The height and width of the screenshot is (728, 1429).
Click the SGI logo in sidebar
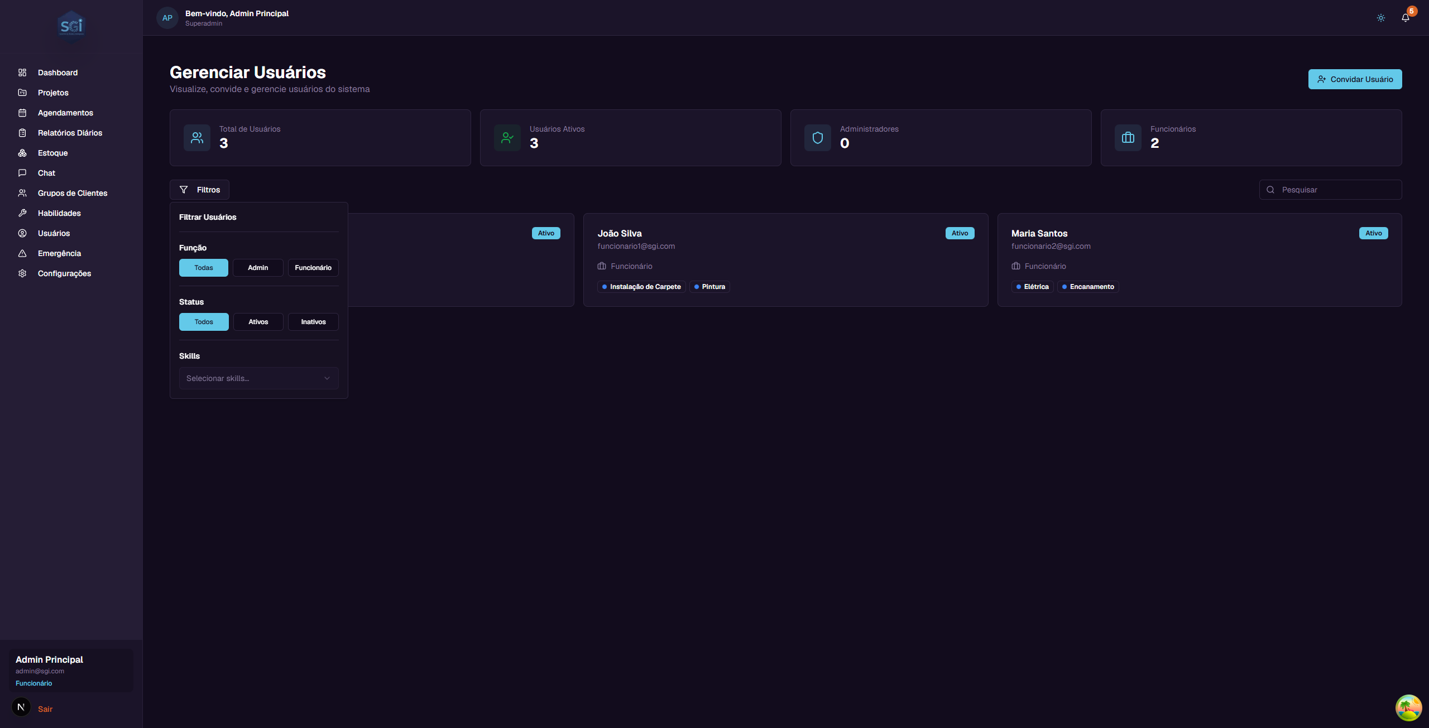[71, 26]
